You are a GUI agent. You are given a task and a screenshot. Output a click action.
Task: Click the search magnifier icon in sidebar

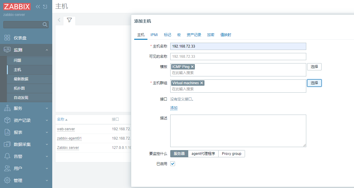(x=45, y=25)
